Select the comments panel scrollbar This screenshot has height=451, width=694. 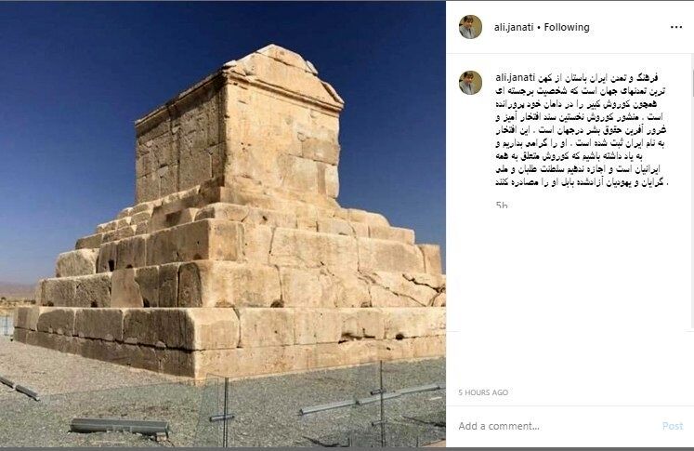pos(692,192)
